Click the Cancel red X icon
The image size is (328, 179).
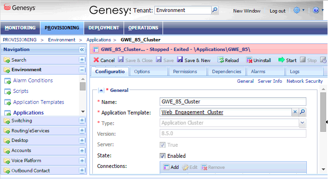coord(96,60)
